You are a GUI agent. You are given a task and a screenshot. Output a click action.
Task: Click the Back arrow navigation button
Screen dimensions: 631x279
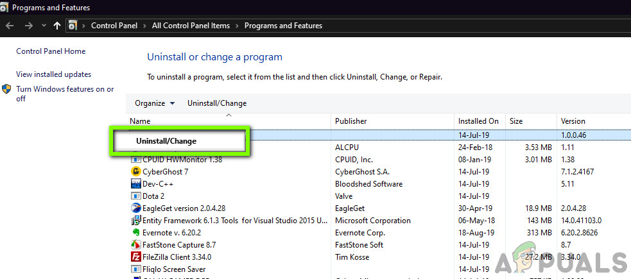pyautogui.click(x=10, y=26)
